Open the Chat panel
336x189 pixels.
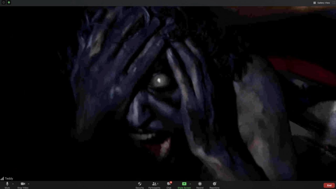click(x=169, y=185)
